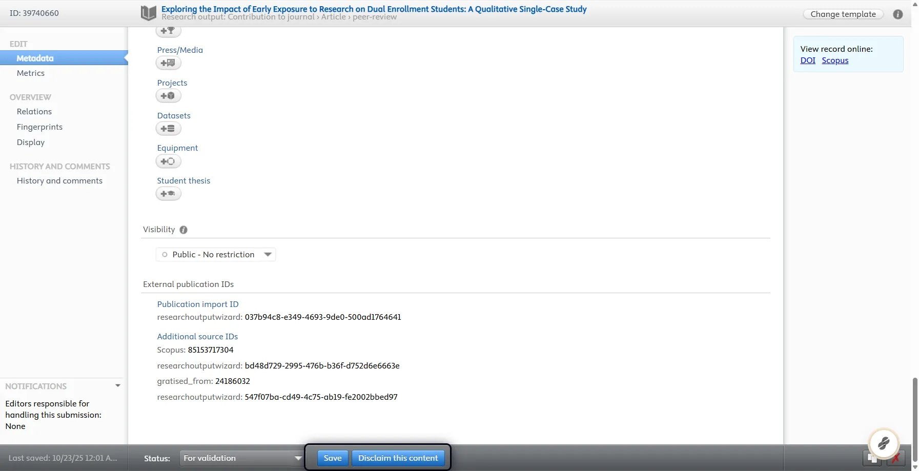
Task: Add a Press/Media relation
Action: (x=168, y=63)
